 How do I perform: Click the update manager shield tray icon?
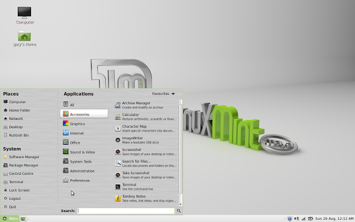click(290, 219)
